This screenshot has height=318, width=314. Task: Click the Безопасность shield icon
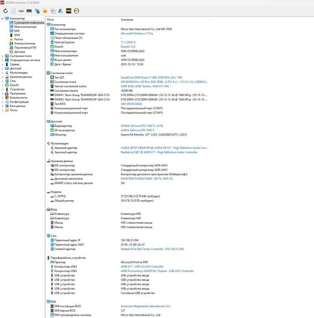(7, 97)
